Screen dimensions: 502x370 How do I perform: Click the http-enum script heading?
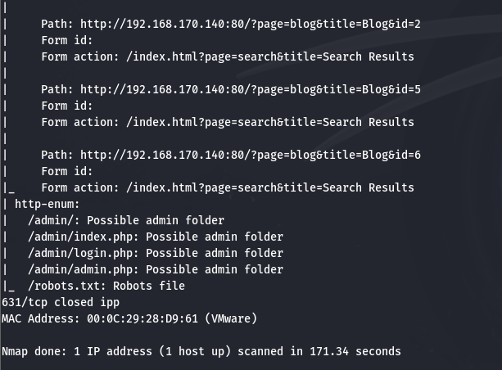[47, 204]
